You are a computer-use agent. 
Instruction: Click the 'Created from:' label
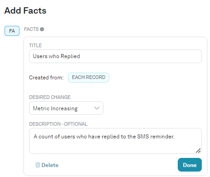coord(46,78)
